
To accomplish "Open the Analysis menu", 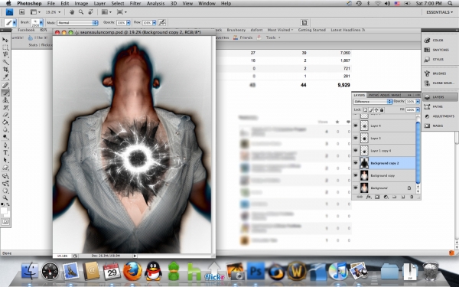I will [x=155, y=4].
